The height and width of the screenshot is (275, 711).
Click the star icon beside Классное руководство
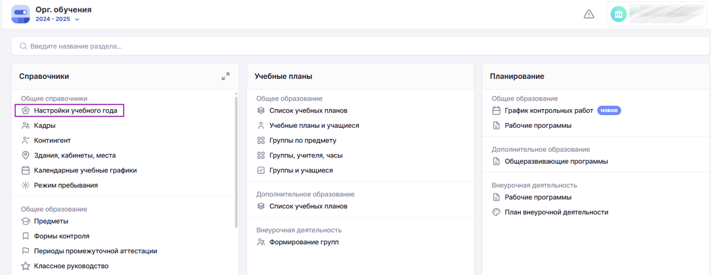(26, 266)
